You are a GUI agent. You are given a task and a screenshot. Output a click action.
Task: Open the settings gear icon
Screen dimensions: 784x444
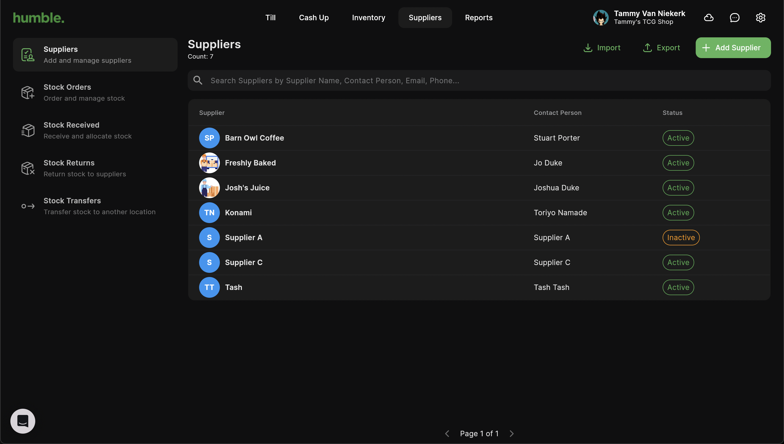click(x=760, y=18)
